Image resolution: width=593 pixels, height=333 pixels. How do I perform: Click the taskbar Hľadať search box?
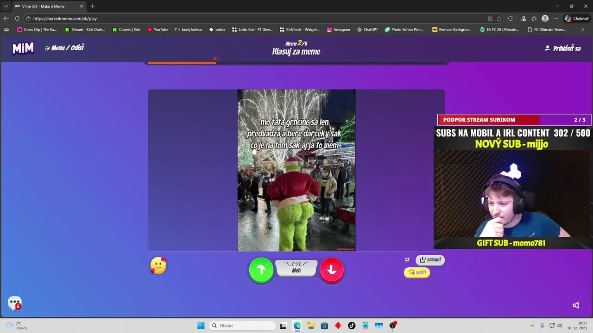pos(242,326)
